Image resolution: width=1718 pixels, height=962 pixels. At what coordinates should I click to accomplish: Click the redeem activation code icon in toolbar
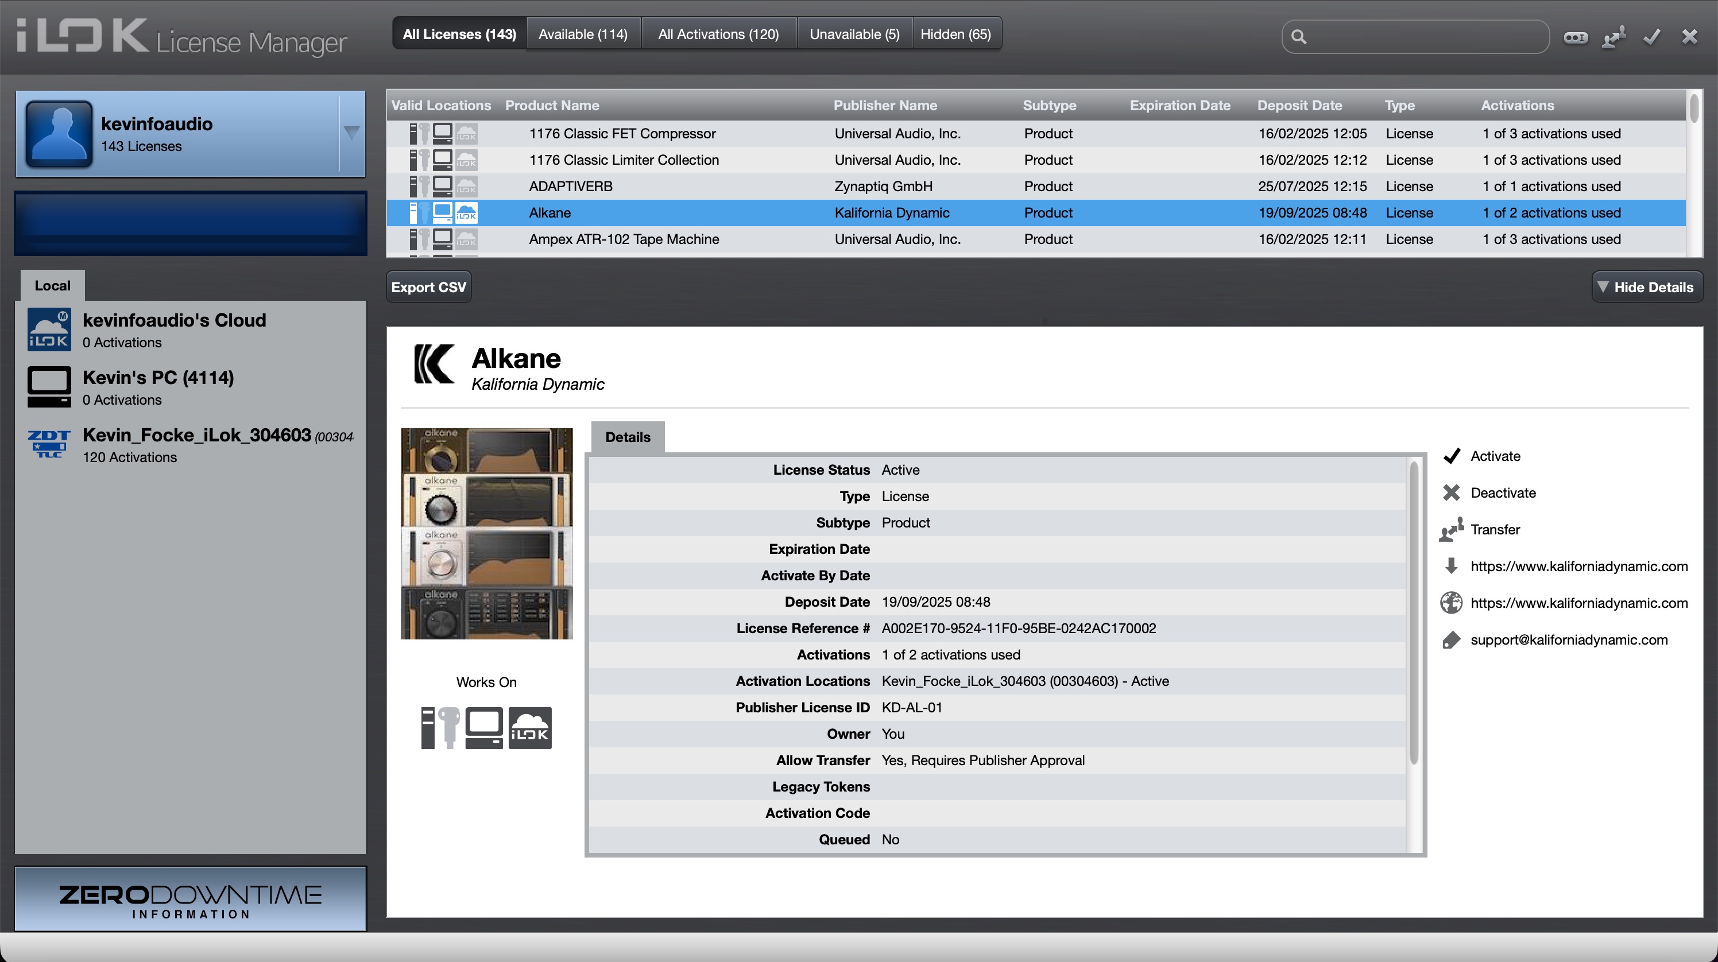(x=1575, y=37)
